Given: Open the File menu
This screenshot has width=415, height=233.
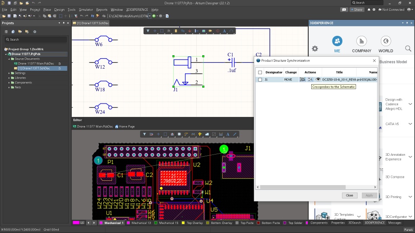Looking at the screenshot, I should pos(4,9).
